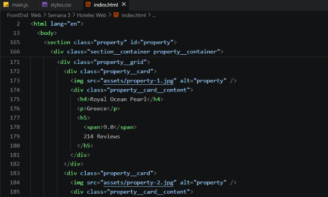This screenshot has height=197, width=328.
Task: Open FrontEnd Web breadcrumb folder
Action: [x=24, y=15]
